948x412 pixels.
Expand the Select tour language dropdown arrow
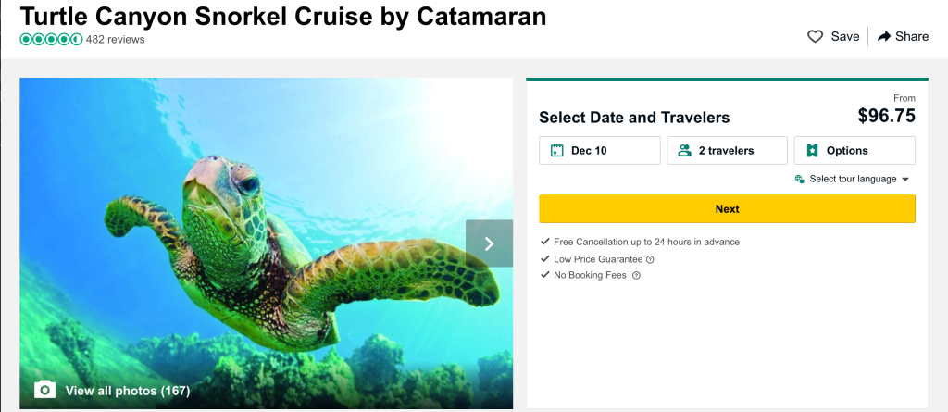coord(905,179)
